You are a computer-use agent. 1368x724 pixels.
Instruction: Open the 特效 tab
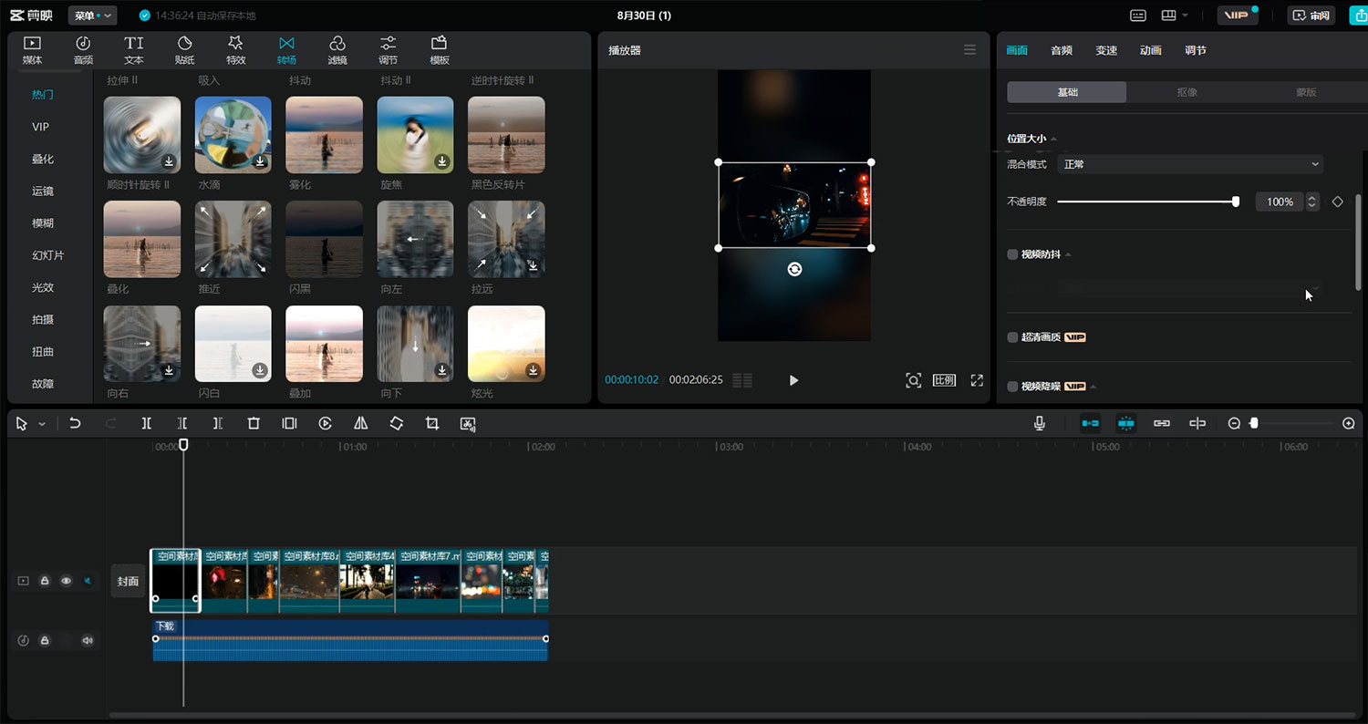235,50
